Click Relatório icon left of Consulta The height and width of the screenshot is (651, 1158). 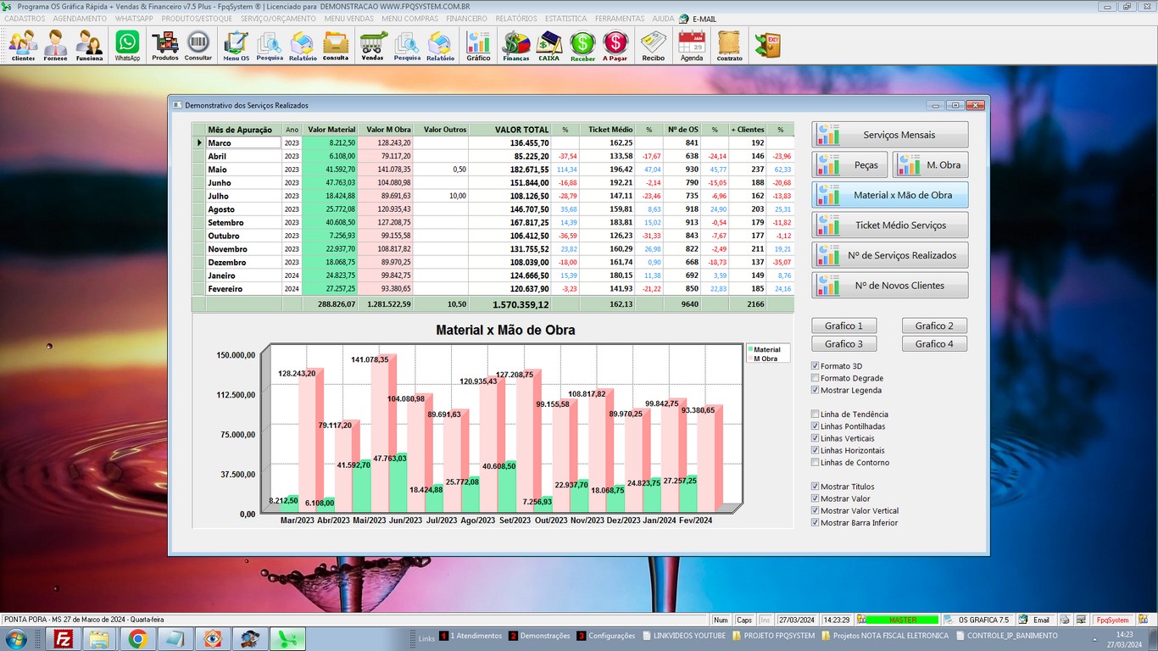tap(303, 45)
